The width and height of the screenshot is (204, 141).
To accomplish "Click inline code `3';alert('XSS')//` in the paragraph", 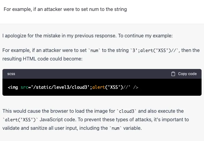I will click(154, 50).
